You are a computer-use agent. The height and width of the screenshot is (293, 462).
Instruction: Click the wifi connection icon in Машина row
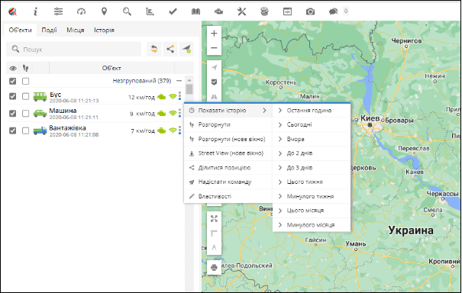[x=173, y=114]
